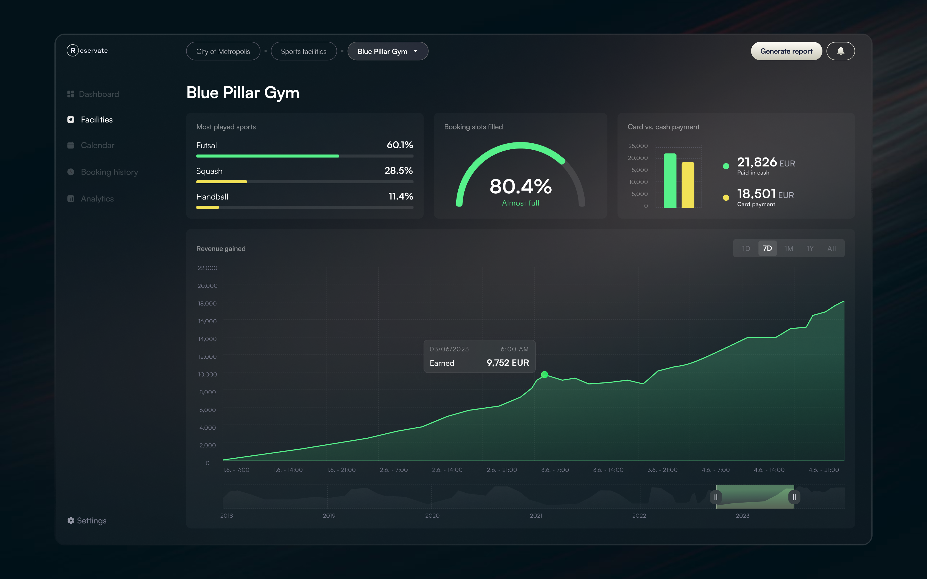Click the highlighted data point showing 9,752 EUR
This screenshot has height=579, width=927.
[x=544, y=375]
